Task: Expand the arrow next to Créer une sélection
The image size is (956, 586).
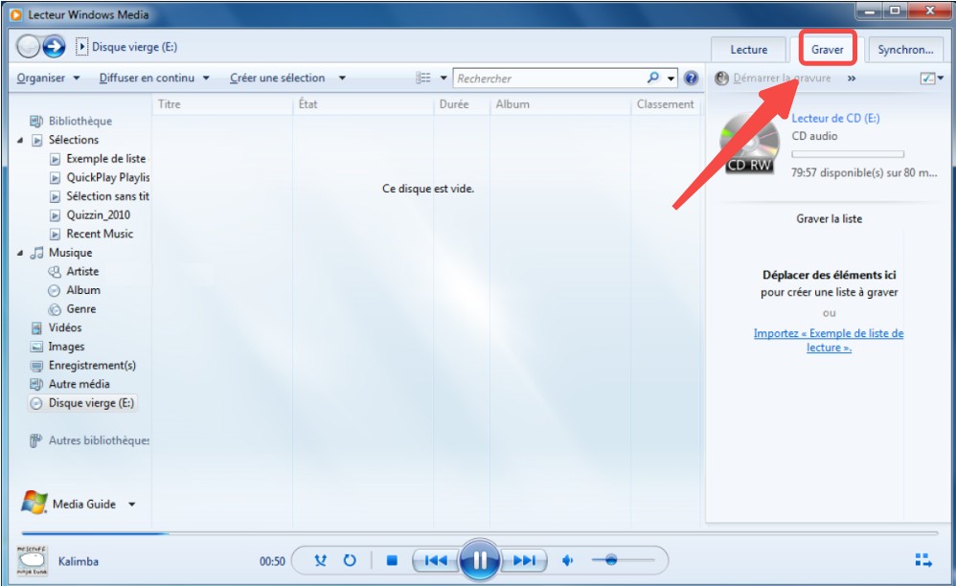Action: [x=342, y=78]
